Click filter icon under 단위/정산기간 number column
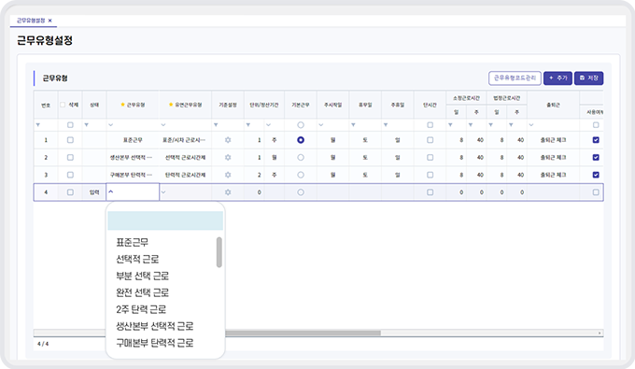 (248, 125)
